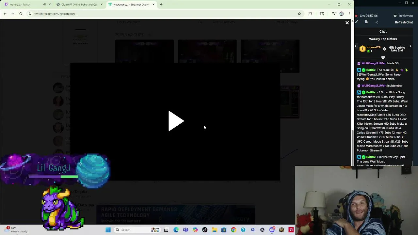Open the AMD software taskbar icon
The height and width of the screenshot is (235, 418).
coord(291,230)
